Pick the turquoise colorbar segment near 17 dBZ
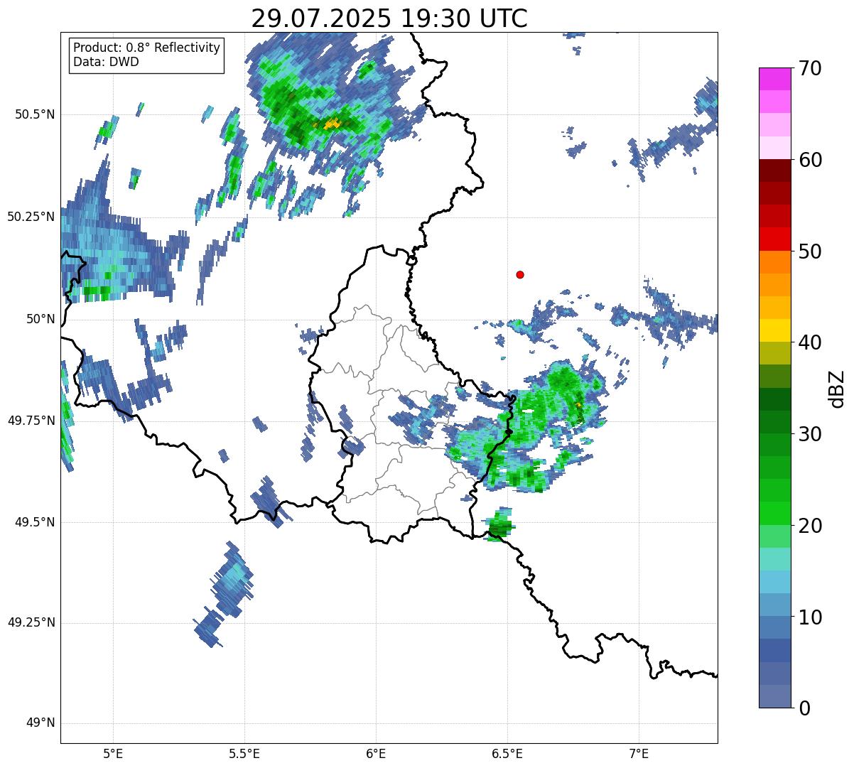 pos(774,559)
